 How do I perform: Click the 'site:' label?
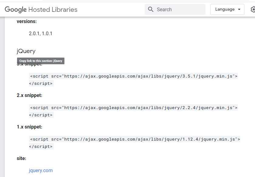pos(22,158)
